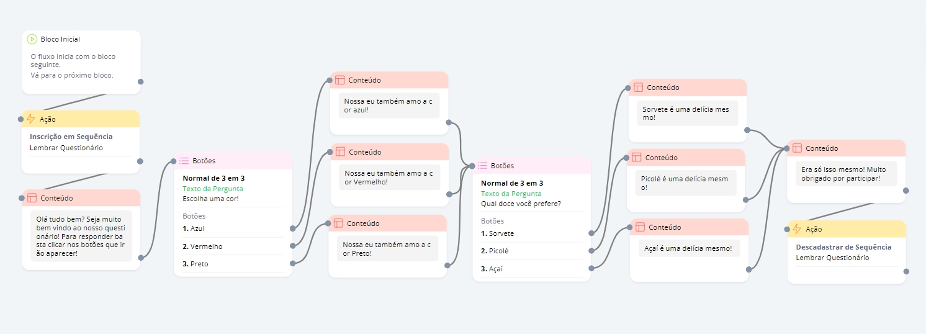Click the 'Picolé é uma delícia' message bubble

[685, 183]
